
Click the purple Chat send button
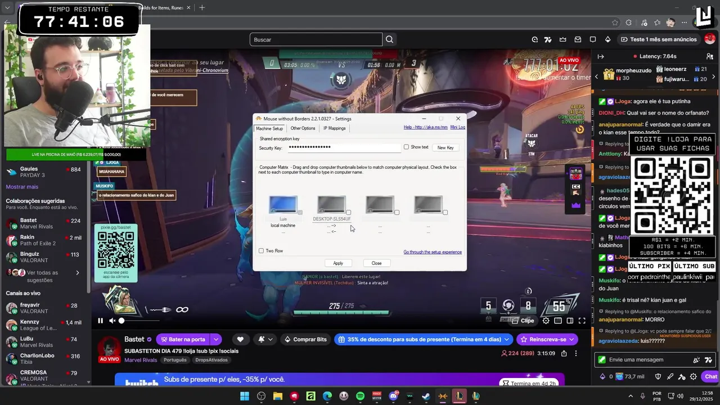[x=710, y=377]
